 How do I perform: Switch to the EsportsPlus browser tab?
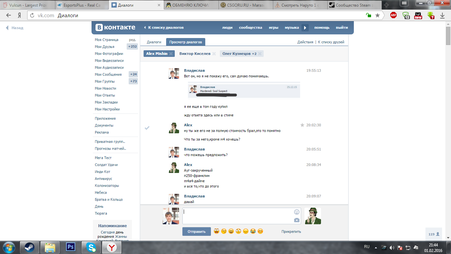click(82, 5)
